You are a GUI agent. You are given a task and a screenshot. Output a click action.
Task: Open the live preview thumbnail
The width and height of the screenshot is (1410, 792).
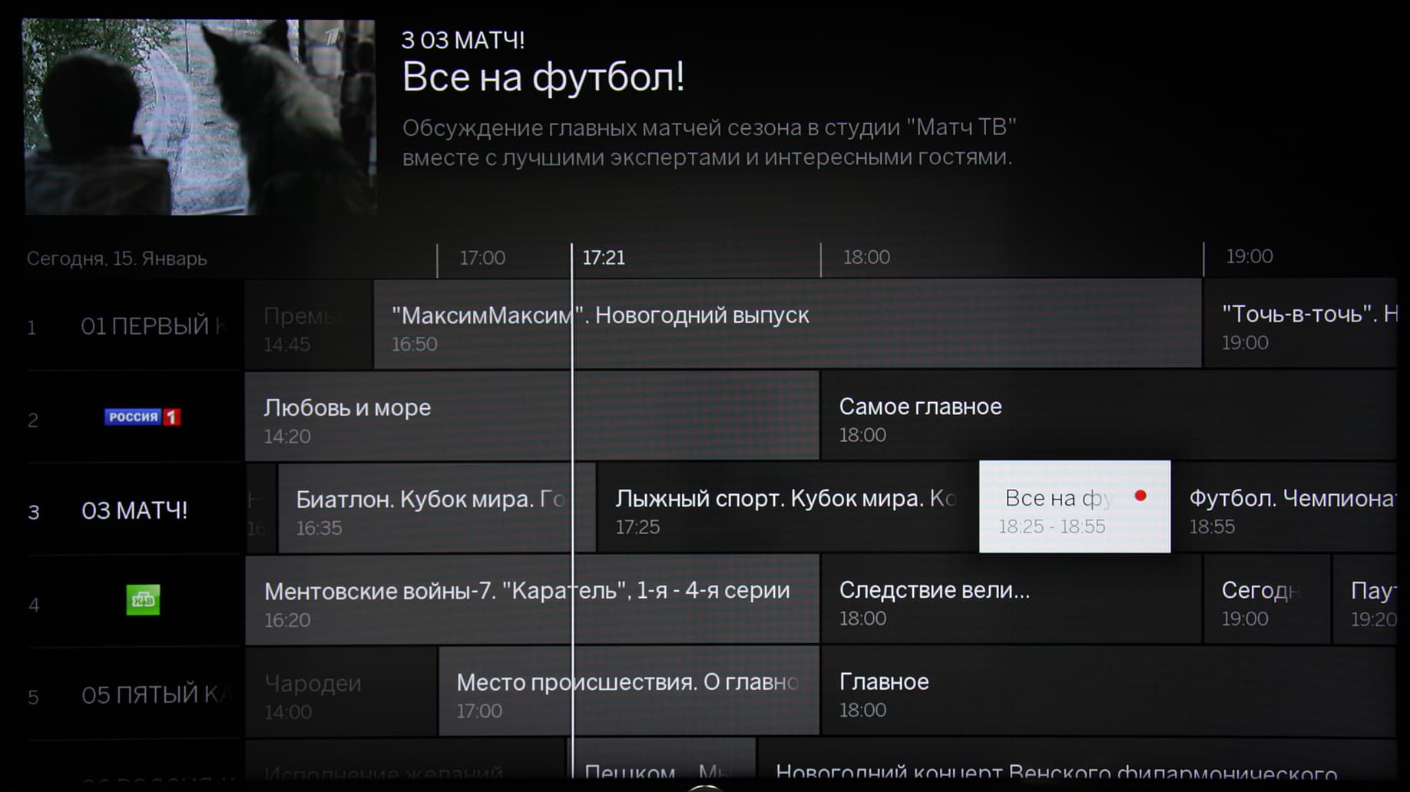pyautogui.click(x=200, y=117)
